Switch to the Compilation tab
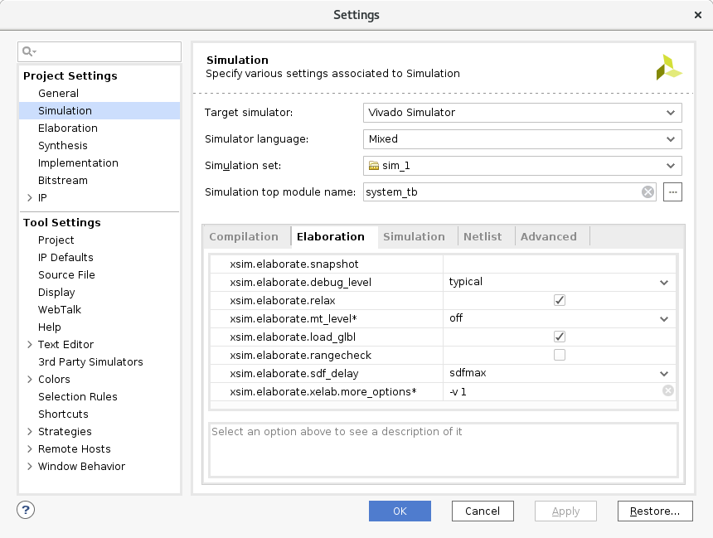The width and height of the screenshot is (713, 538). coord(245,236)
